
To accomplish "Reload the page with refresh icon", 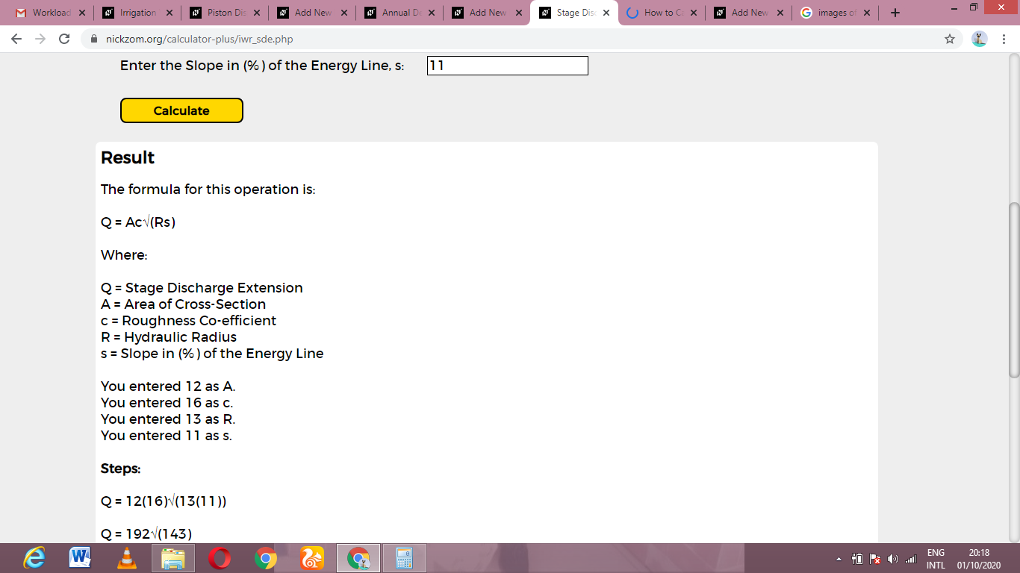I will 64,39.
